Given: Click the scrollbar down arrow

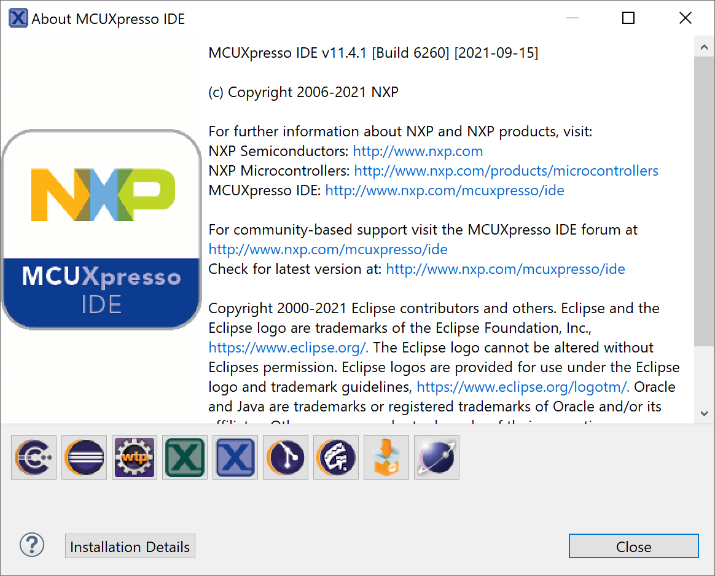Looking at the screenshot, I should click(704, 413).
